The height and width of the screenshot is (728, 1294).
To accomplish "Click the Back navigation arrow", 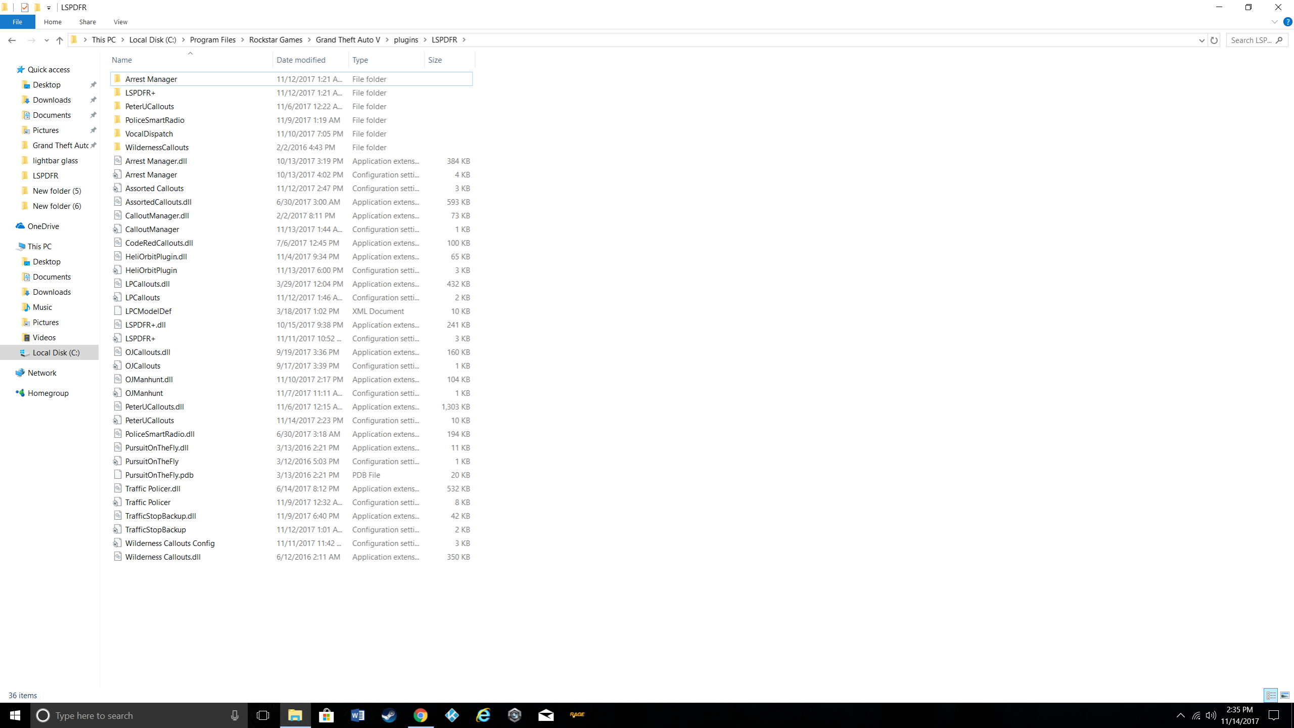I will click(x=12, y=40).
